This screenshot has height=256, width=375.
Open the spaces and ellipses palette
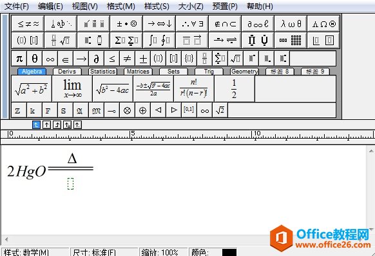[61, 23]
